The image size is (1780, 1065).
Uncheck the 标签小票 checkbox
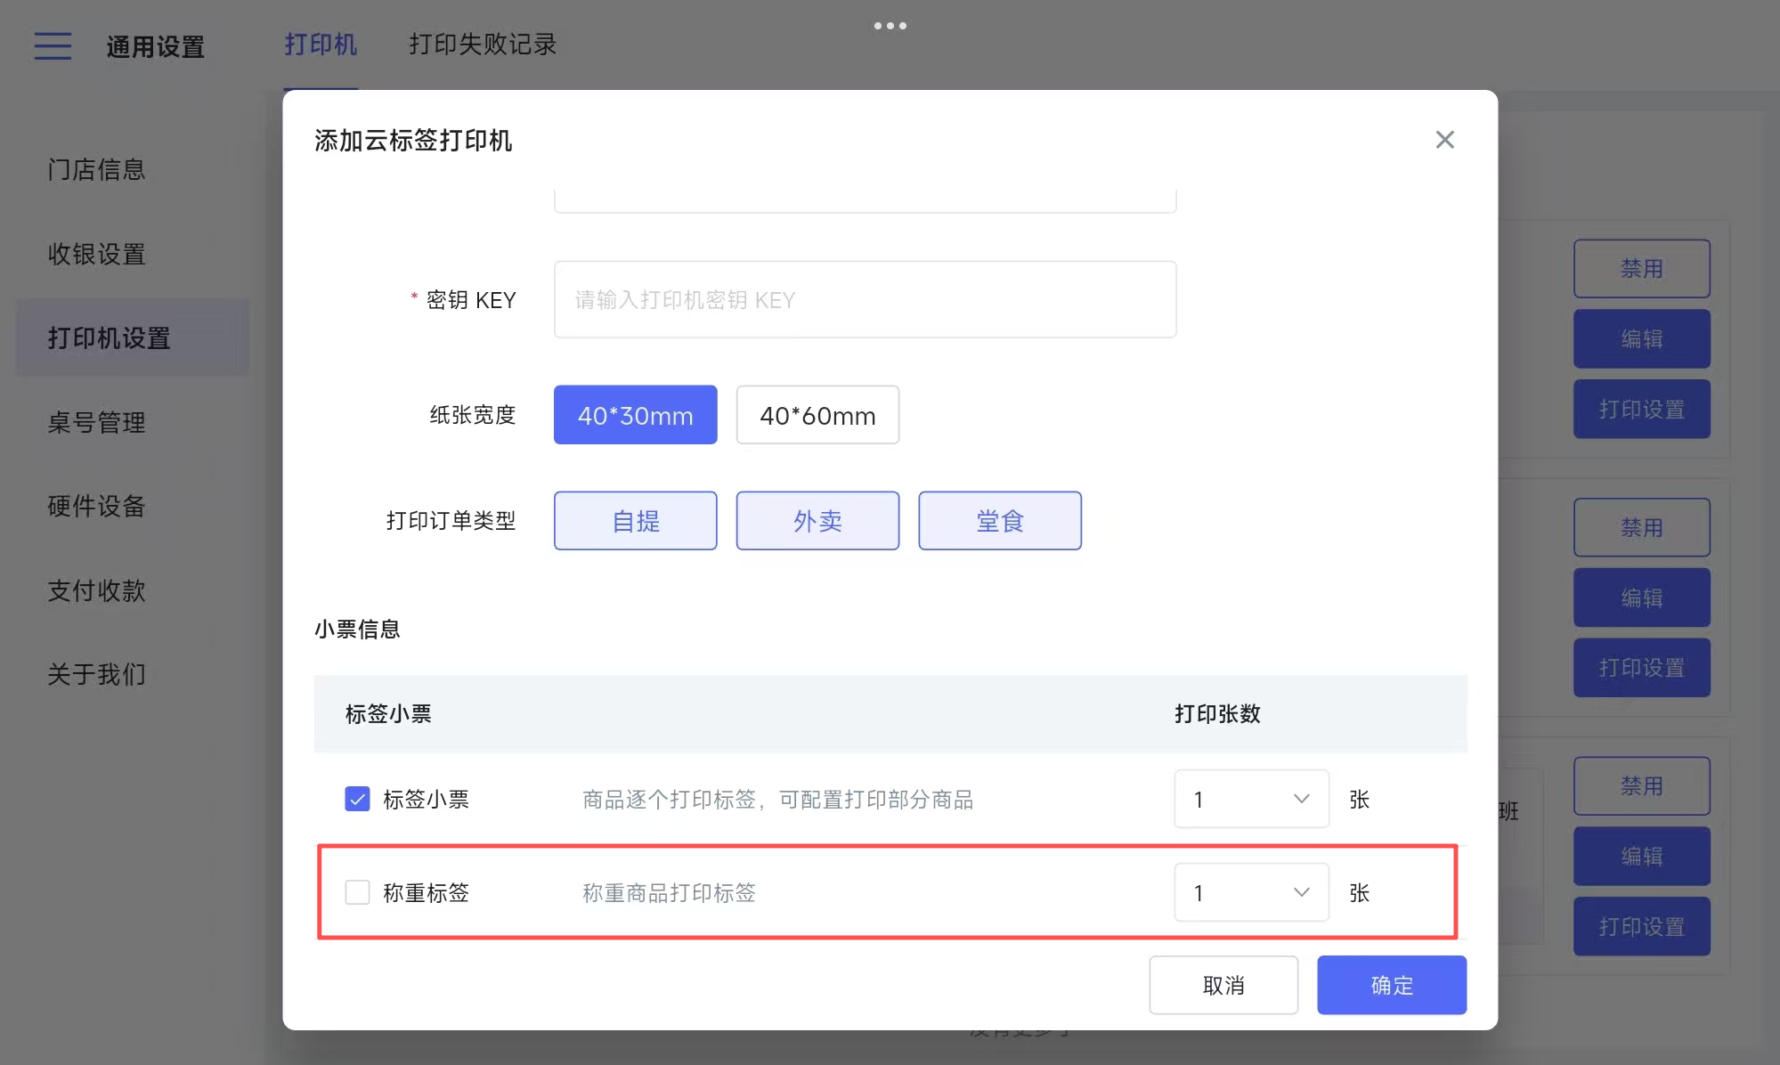[x=357, y=799]
